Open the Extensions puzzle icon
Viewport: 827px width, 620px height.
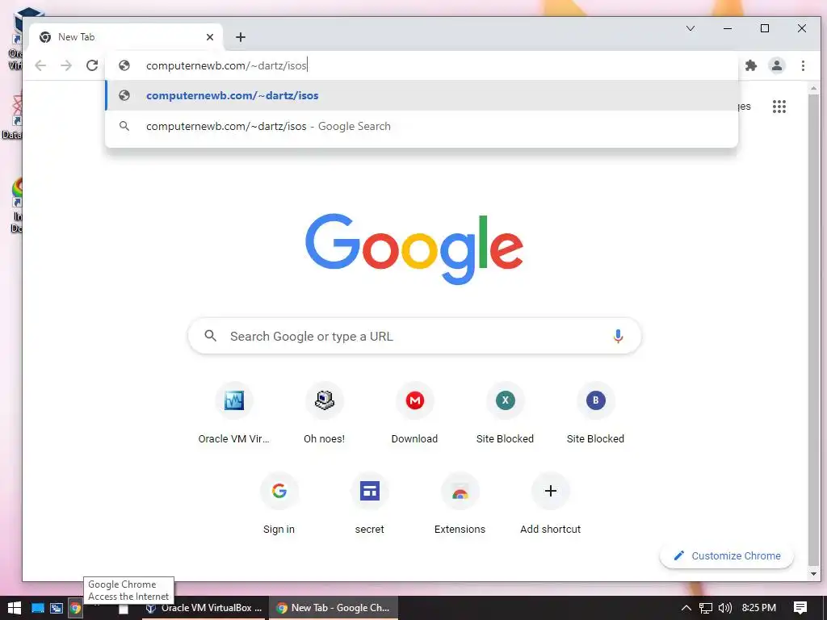pyautogui.click(x=751, y=65)
